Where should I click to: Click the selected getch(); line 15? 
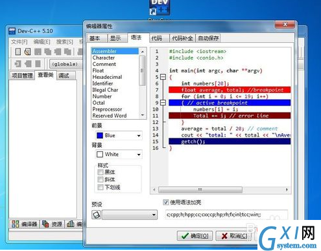click(230, 142)
